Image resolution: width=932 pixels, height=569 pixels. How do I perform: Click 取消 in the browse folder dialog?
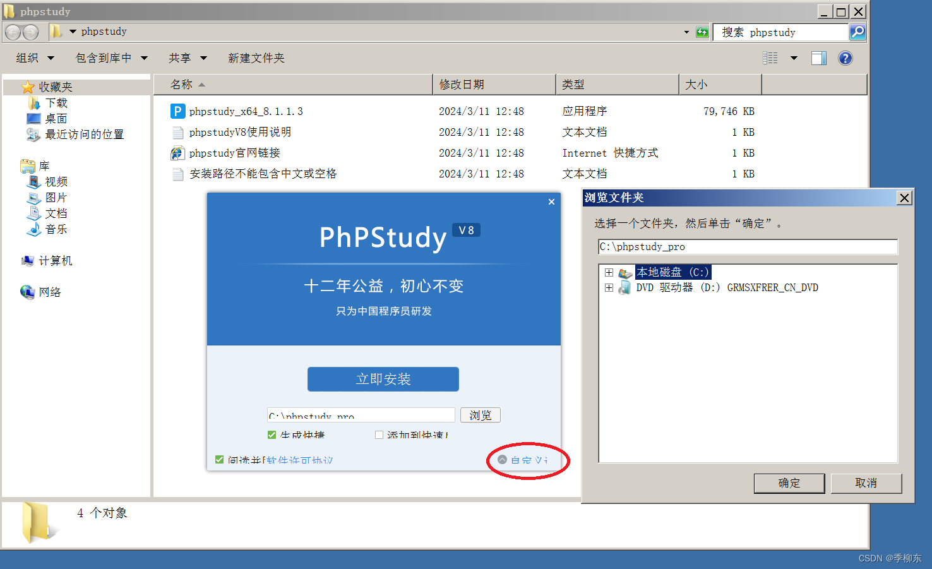[866, 483]
